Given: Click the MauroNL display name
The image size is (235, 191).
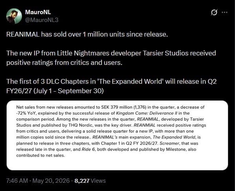Looking at the screenshot, I should pos(38,12).
